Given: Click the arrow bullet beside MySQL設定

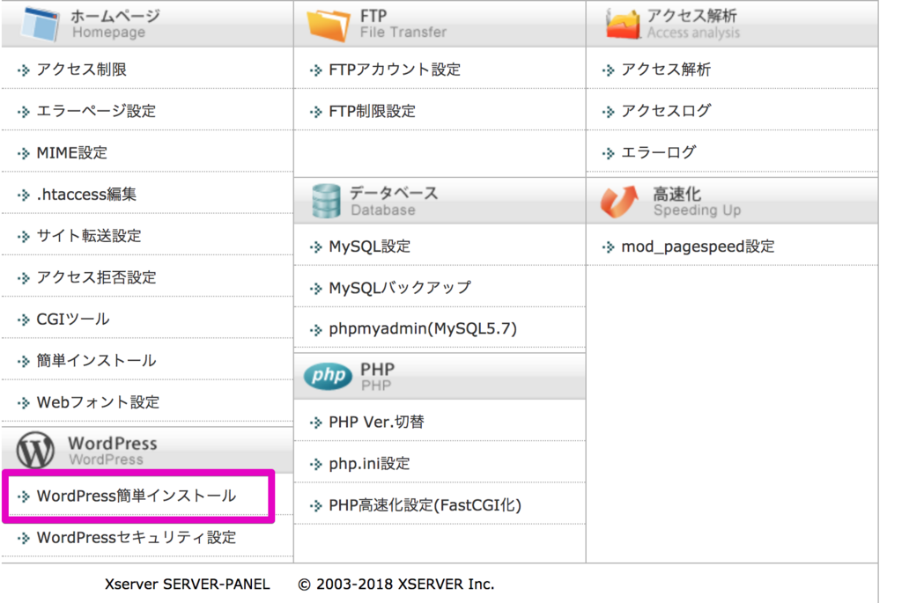Looking at the screenshot, I should pyautogui.click(x=316, y=247).
